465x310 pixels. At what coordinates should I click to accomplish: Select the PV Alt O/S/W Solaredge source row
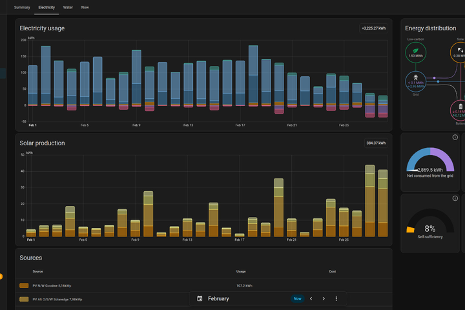pos(203,299)
